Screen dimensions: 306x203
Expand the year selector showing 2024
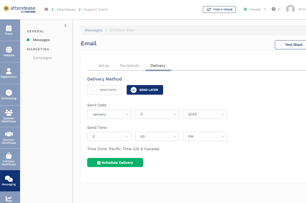[205, 114]
